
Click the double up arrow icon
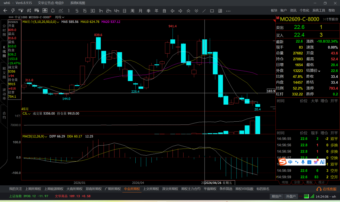click(188, 11)
